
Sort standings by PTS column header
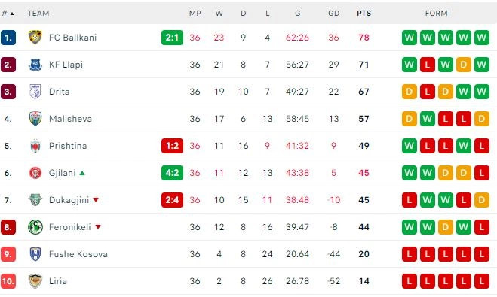coord(364,14)
